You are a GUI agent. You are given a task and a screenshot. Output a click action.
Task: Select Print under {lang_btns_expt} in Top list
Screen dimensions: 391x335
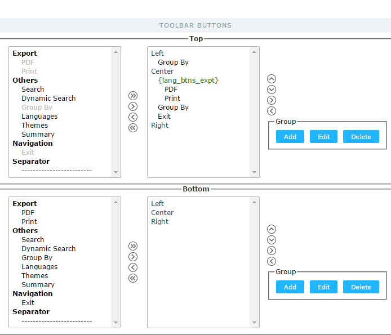pos(172,98)
